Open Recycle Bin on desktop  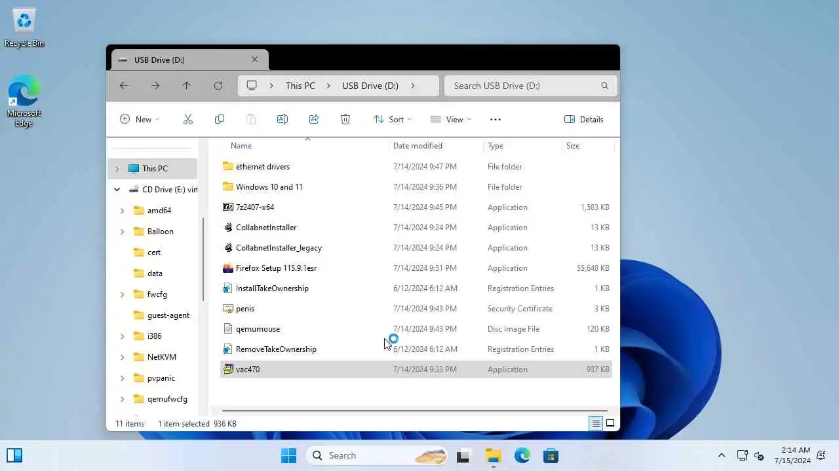pos(24,27)
